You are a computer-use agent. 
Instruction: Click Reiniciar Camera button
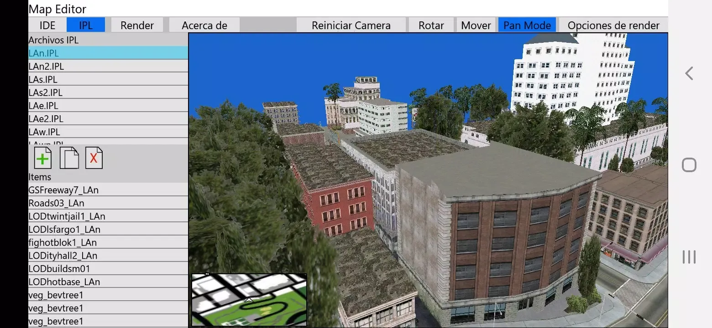351,25
